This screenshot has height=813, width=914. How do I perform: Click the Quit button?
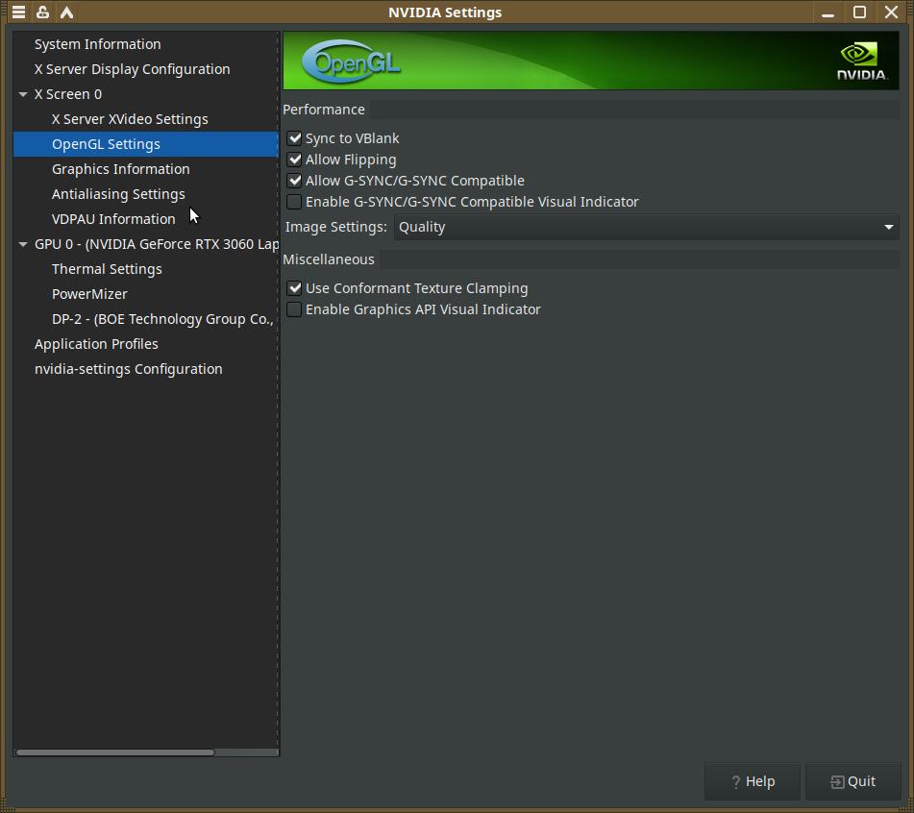click(852, 781)
